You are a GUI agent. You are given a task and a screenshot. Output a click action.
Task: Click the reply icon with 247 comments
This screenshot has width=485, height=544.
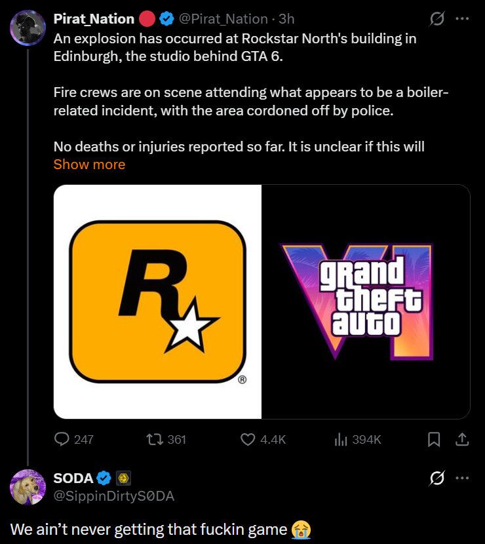pyautogui.click(x=63, y=440)
